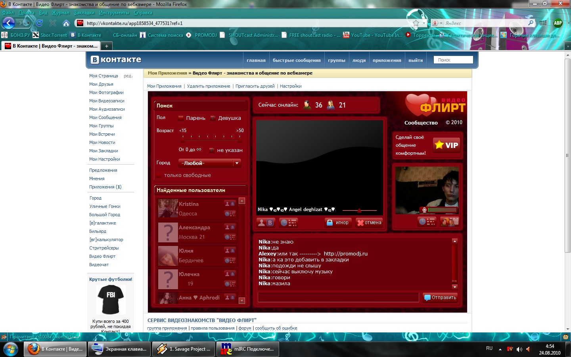Open Юлечка's VK profile icon
571x357 pixels.
230,274
